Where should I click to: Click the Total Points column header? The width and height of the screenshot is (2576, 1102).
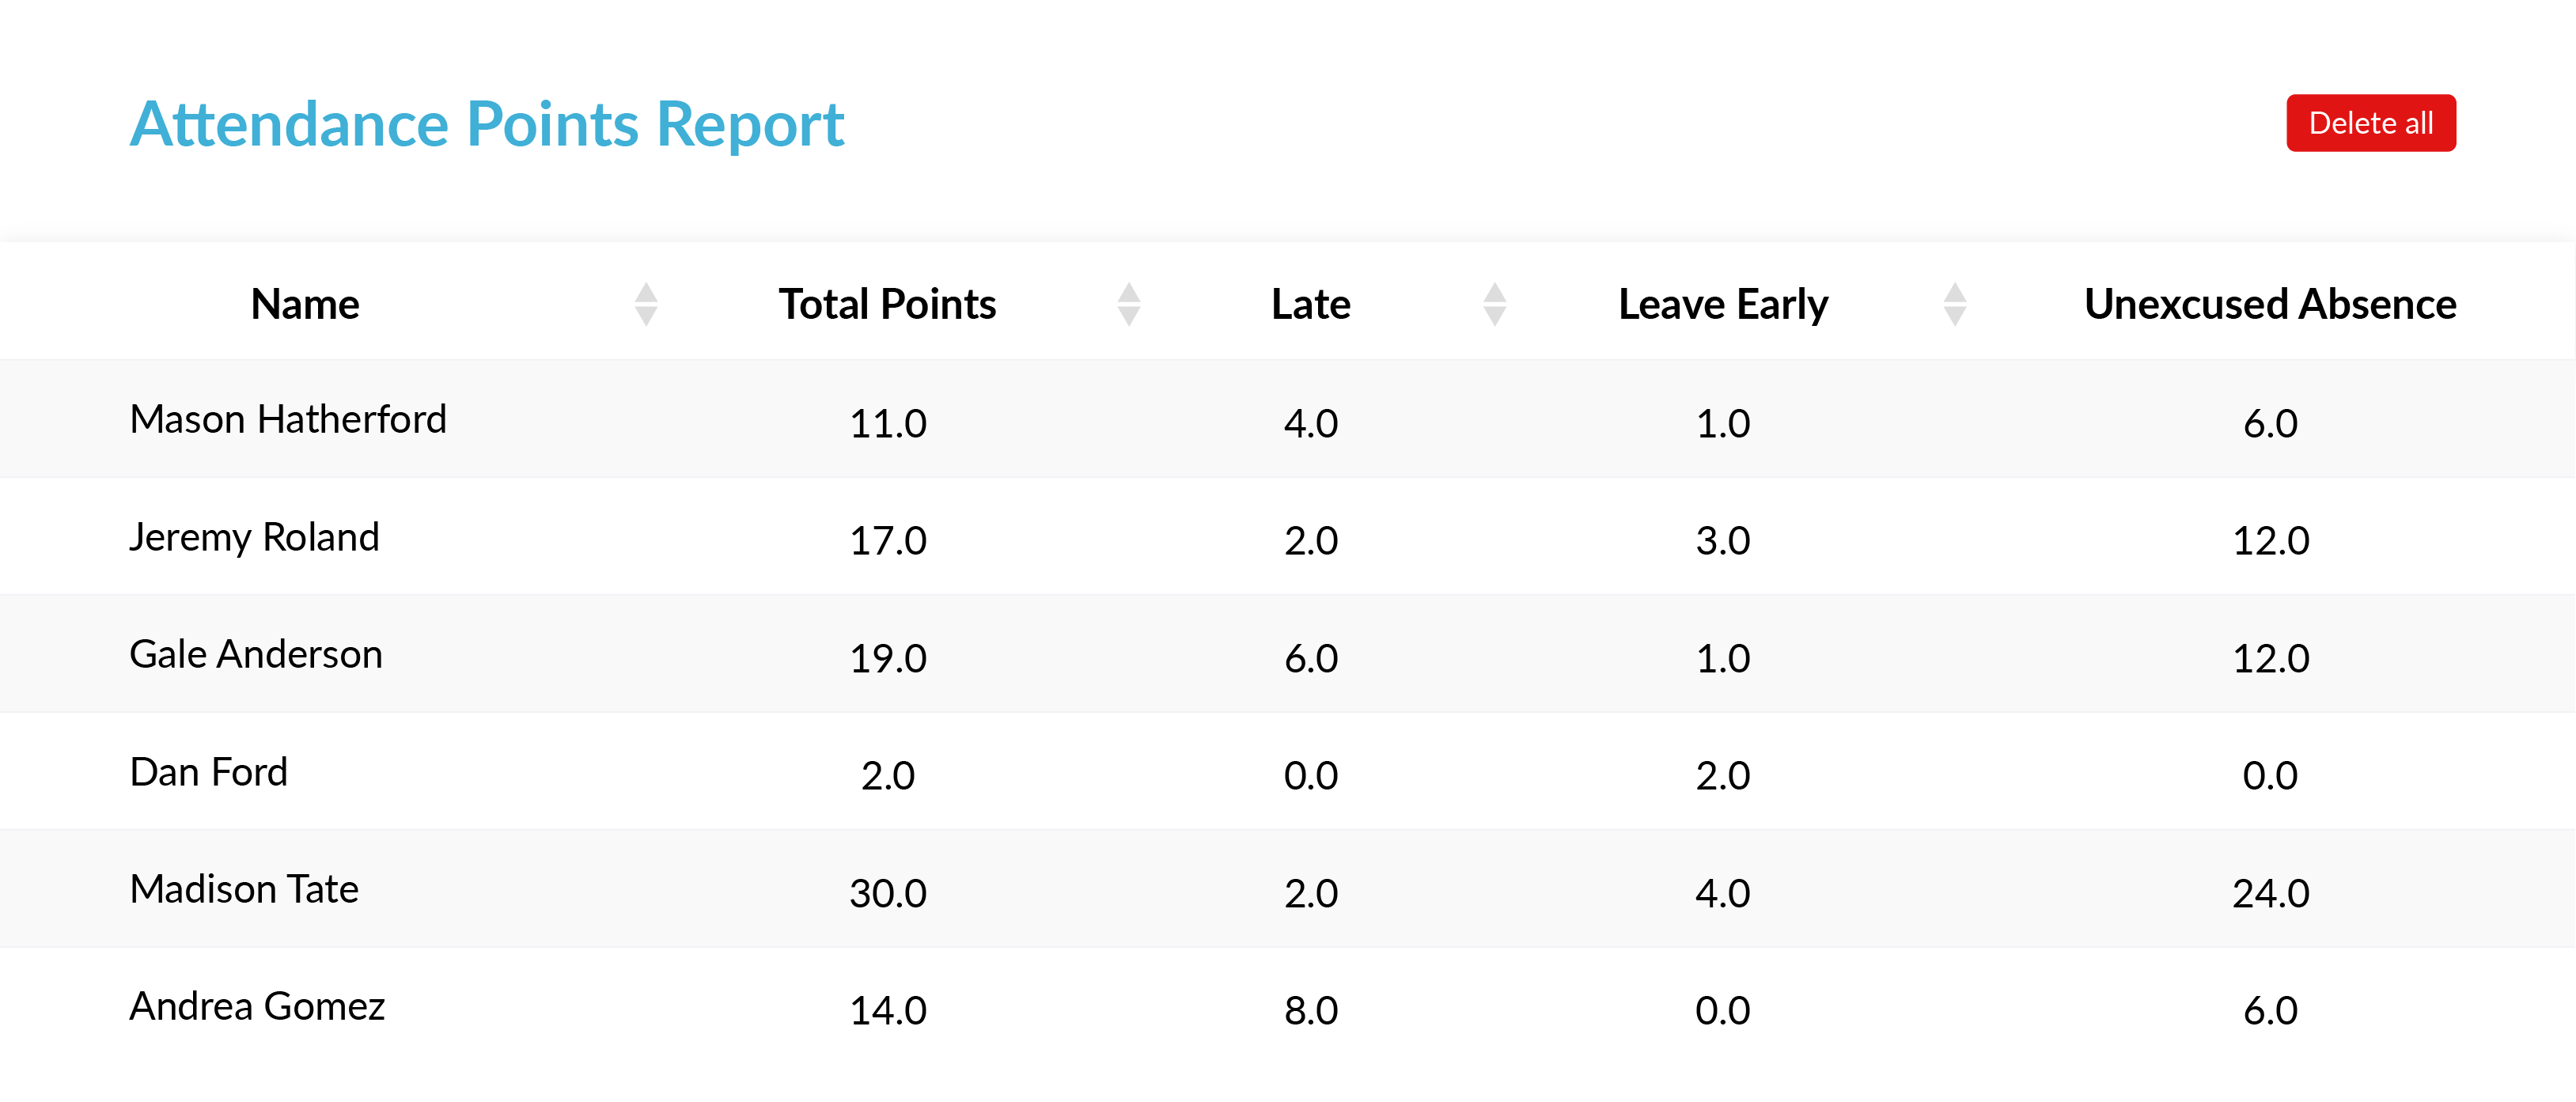coord(887,304)
